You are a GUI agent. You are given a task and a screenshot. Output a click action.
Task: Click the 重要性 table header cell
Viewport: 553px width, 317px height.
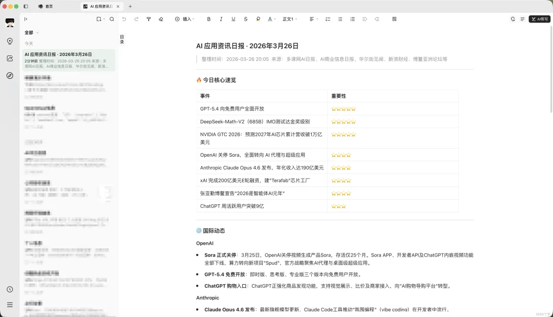(x=393, y=96)
